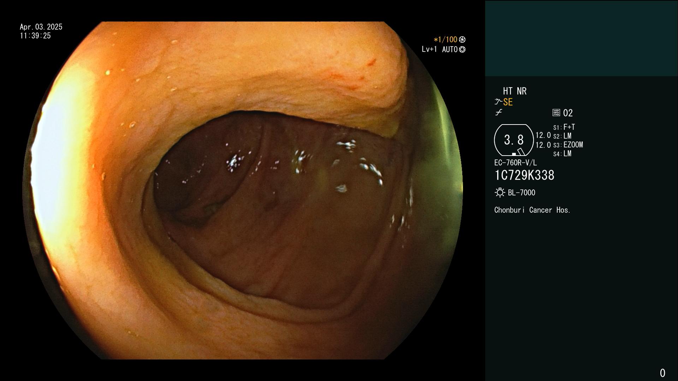The image size is (678, 381).
Task: Click the light source bulb icon
Action: coord(500,193)
